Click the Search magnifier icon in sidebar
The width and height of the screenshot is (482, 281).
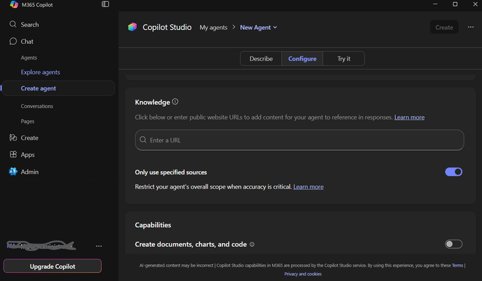[x=13, y=24]
